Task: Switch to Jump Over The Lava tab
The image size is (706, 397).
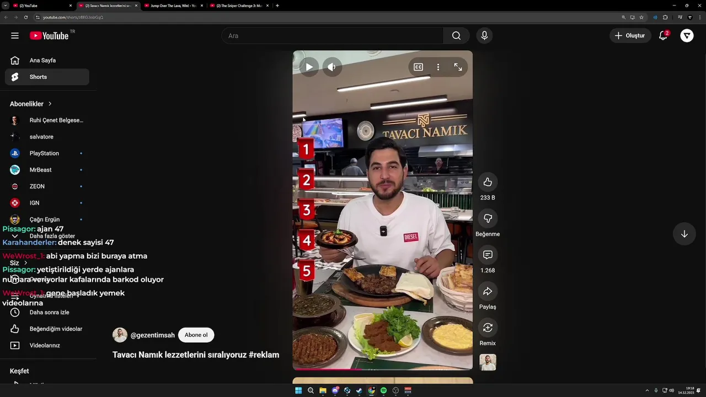Action: [x=174, y=6]
